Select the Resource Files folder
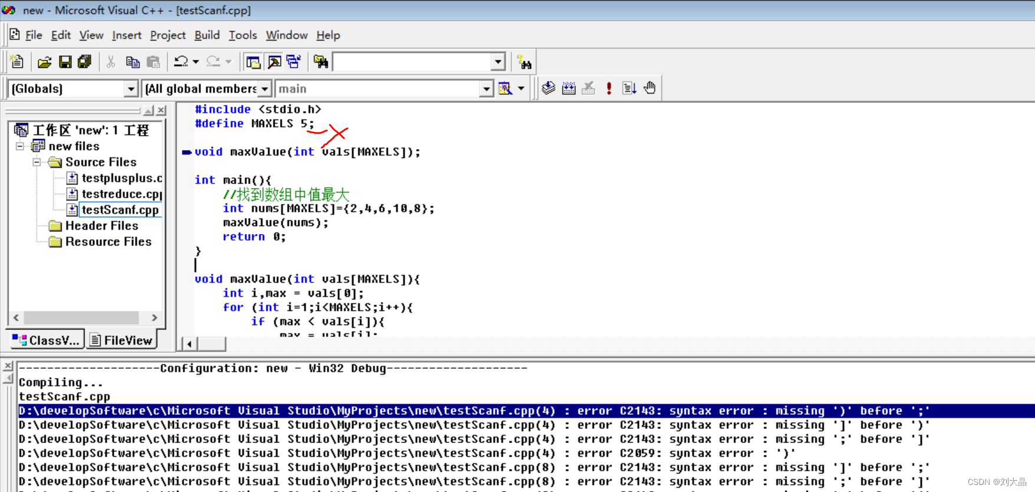Image resolution: width=1035 pixels, height=492 pixels. coord(108,242)
